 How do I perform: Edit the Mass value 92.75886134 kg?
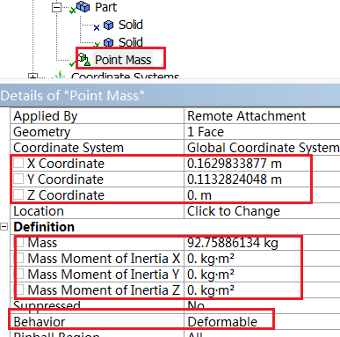pyautogui.click(x=262, y=243)
